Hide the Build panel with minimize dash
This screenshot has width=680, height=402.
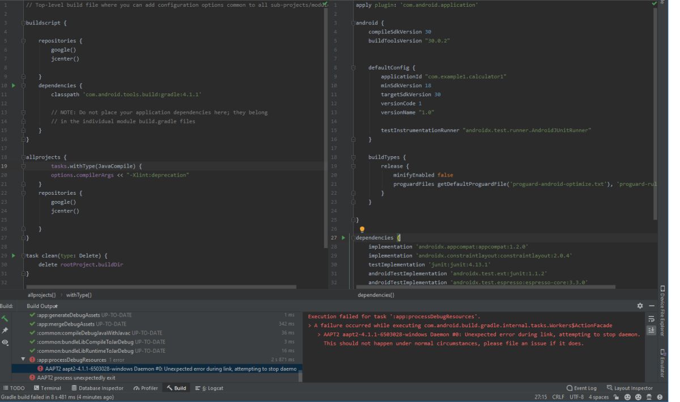[652, 306]
